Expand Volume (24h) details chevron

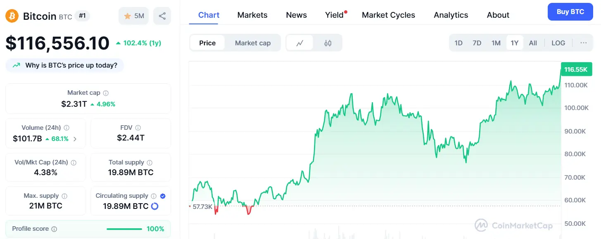coord(75,139)
